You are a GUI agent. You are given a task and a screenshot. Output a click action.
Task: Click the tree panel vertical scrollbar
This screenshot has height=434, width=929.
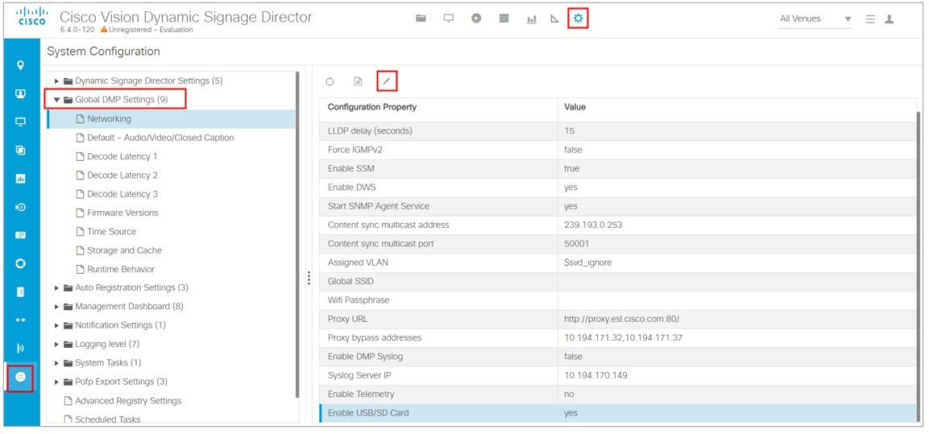[297, 234]
